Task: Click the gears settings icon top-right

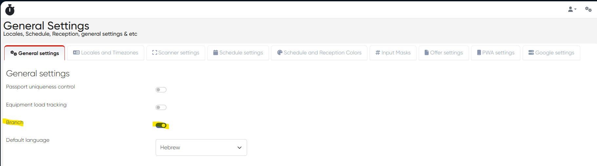Action: click(588, 9)
